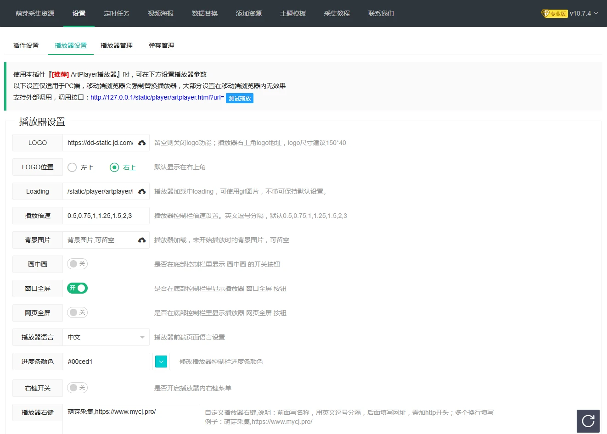This screenshot has height=434, width=607.
Task: Click the Loading field upload cloud icon
Action: 142,192
